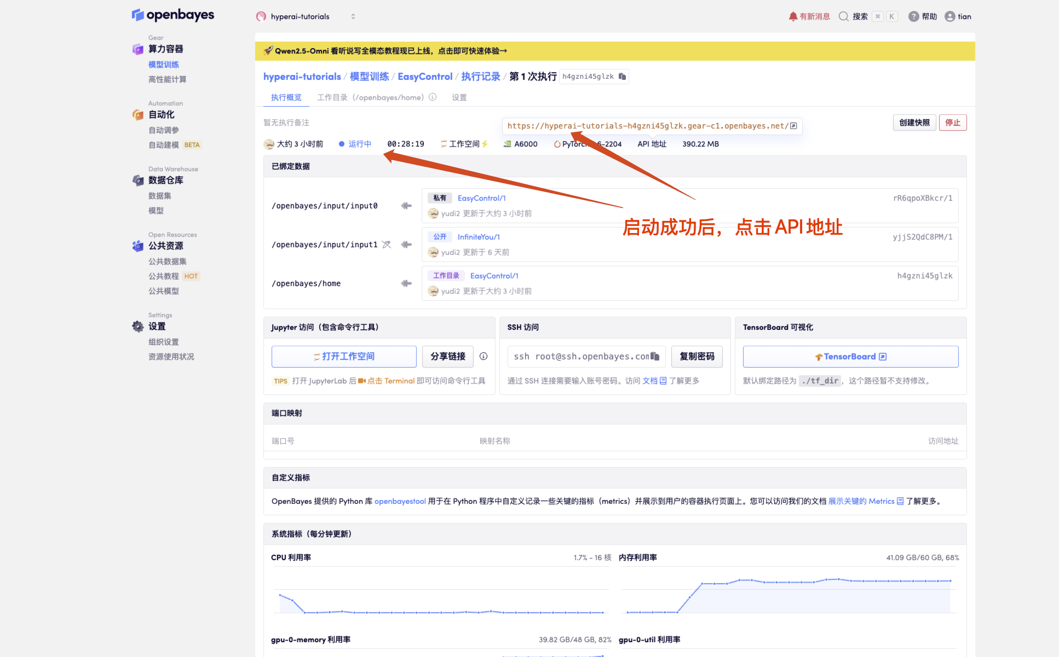Click the 停止 button
1059x657 pixels.
953,123
